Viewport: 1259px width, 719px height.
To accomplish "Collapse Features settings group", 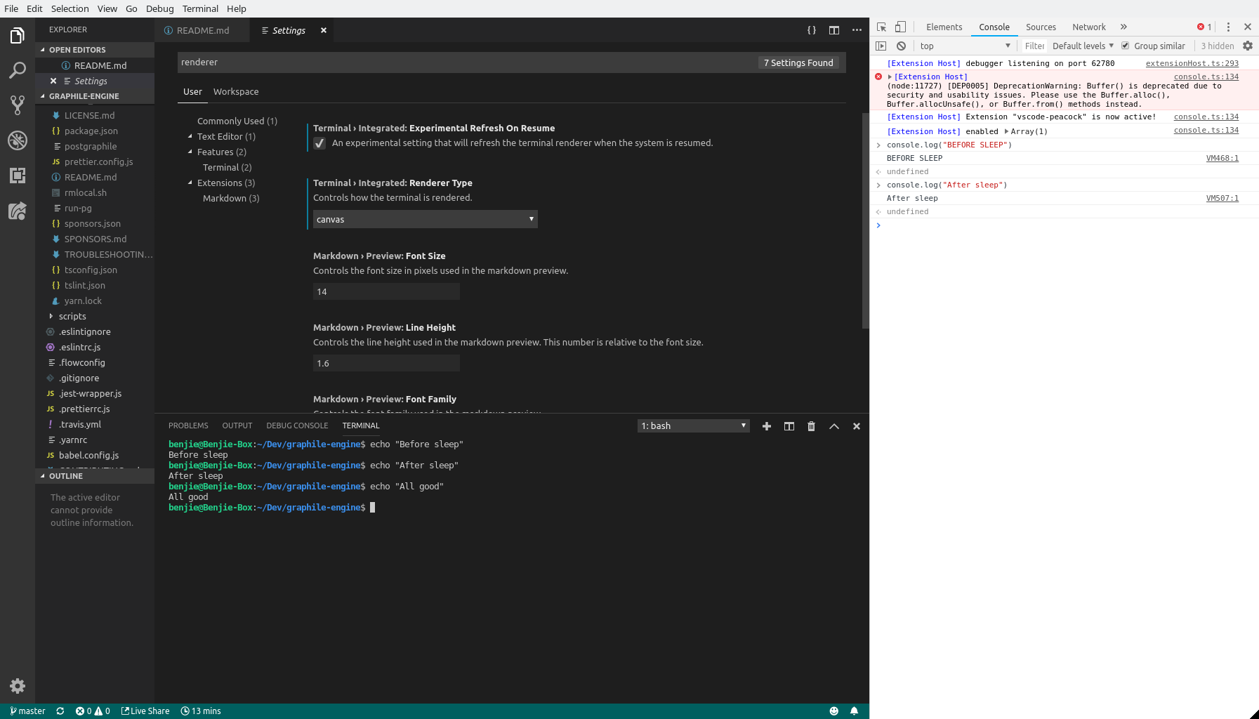I will pos(190,152).
